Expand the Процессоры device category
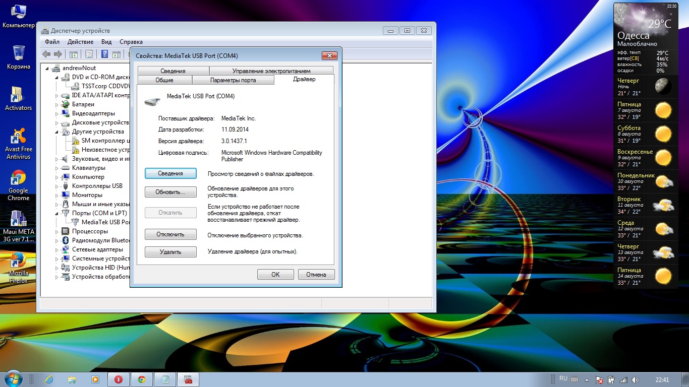The width and height of the screenshot is (689, 387). point(58,231)
